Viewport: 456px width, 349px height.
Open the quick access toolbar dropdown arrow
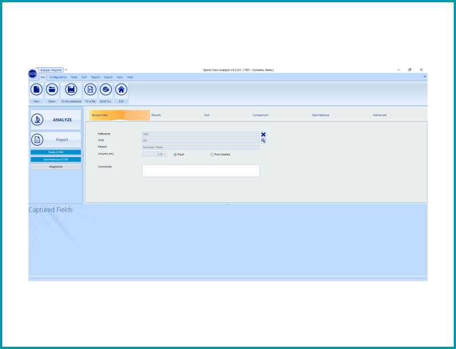[66, 69]
